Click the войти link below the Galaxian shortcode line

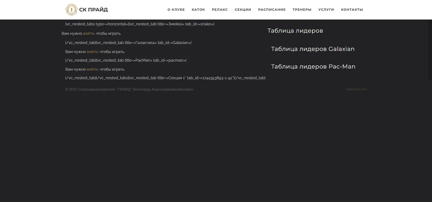[92, 52]
